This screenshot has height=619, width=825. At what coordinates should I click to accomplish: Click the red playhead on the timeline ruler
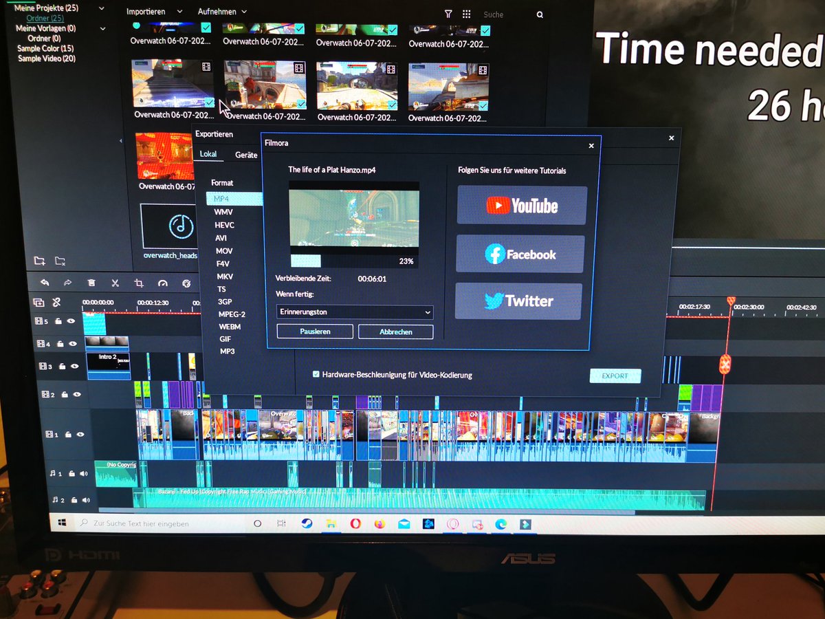point(731,301)
